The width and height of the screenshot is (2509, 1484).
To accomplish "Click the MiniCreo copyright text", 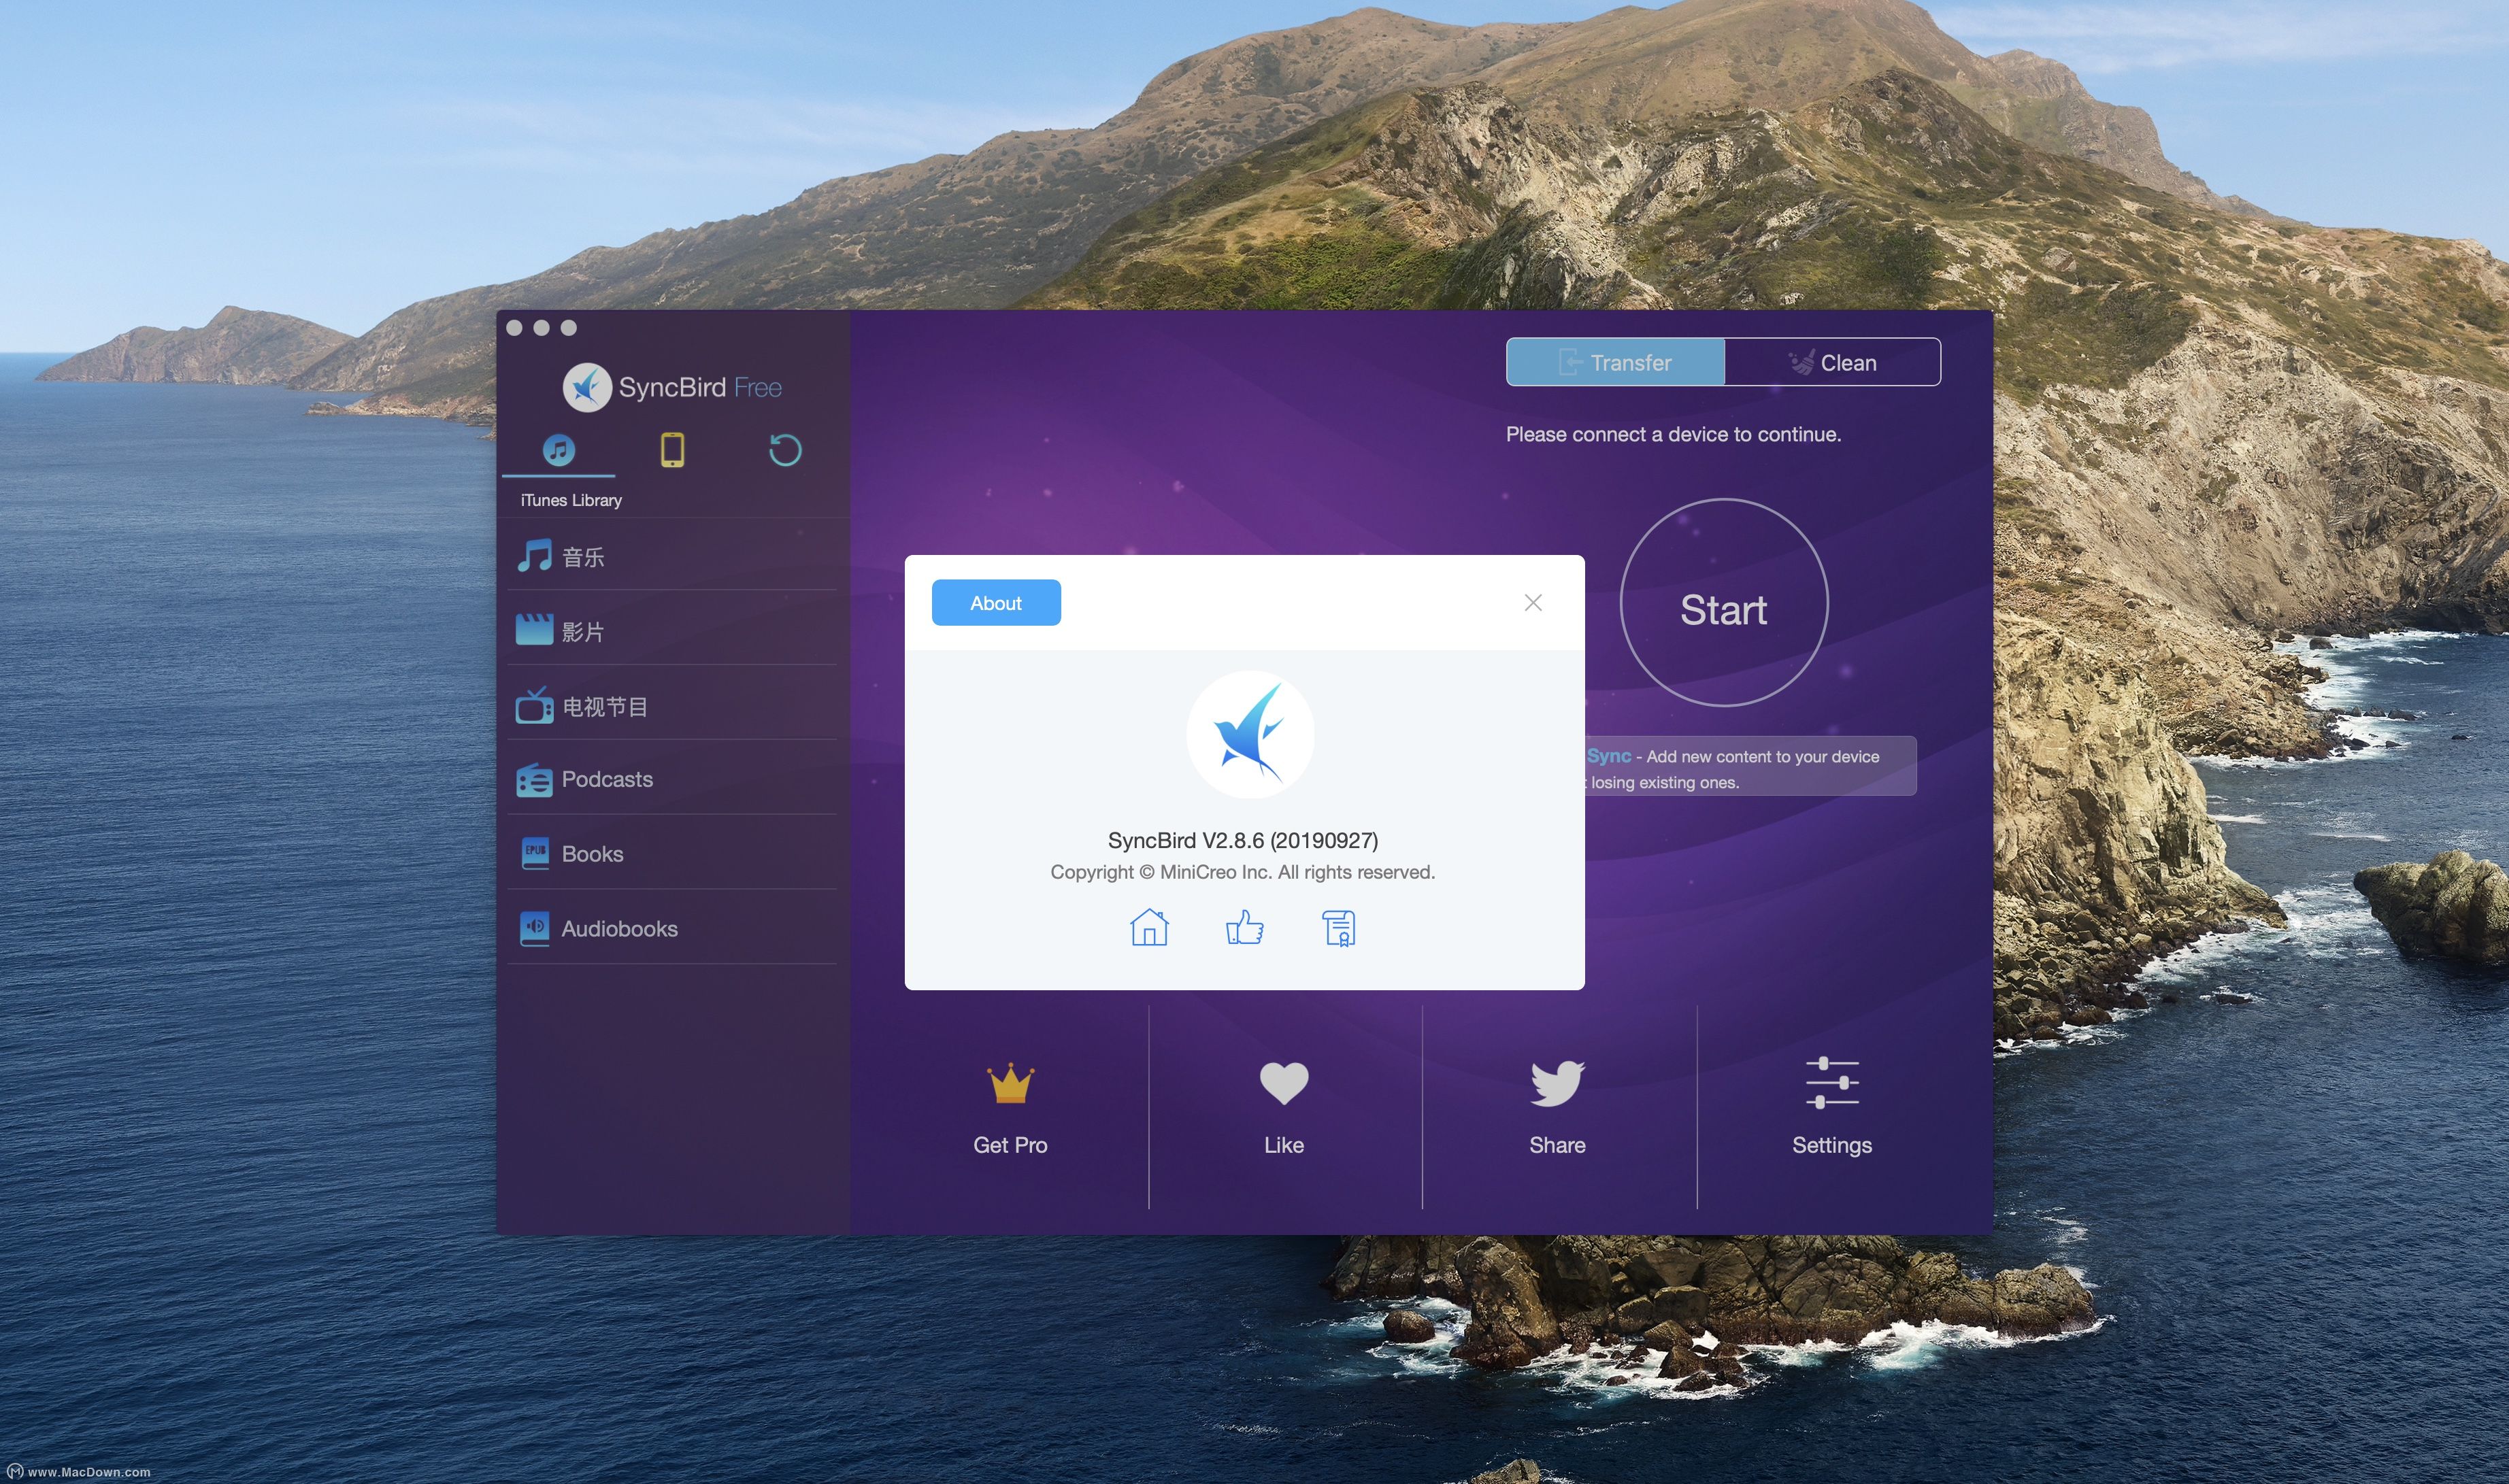I will (1243, 872).
